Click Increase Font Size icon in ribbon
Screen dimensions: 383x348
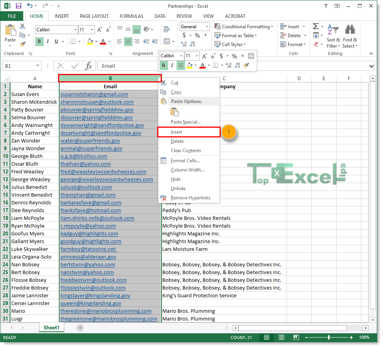[100, 29]
